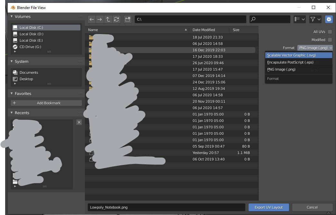The height and width of the screenshot is (215, 336).
Task: Select row dated 07 Dec 2019 14:14
Action: point(171,76)
